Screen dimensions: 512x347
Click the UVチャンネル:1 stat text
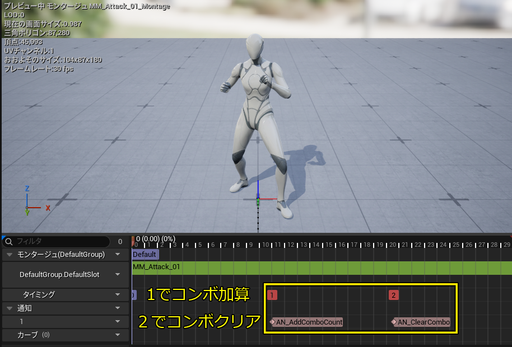click(x=29, y=51)
